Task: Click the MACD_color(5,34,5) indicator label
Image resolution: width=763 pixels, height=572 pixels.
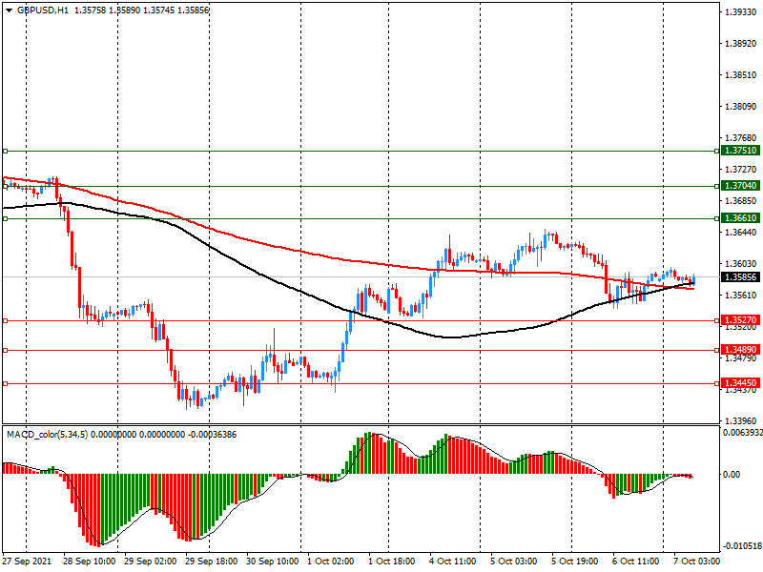Action: pos(47,435)
